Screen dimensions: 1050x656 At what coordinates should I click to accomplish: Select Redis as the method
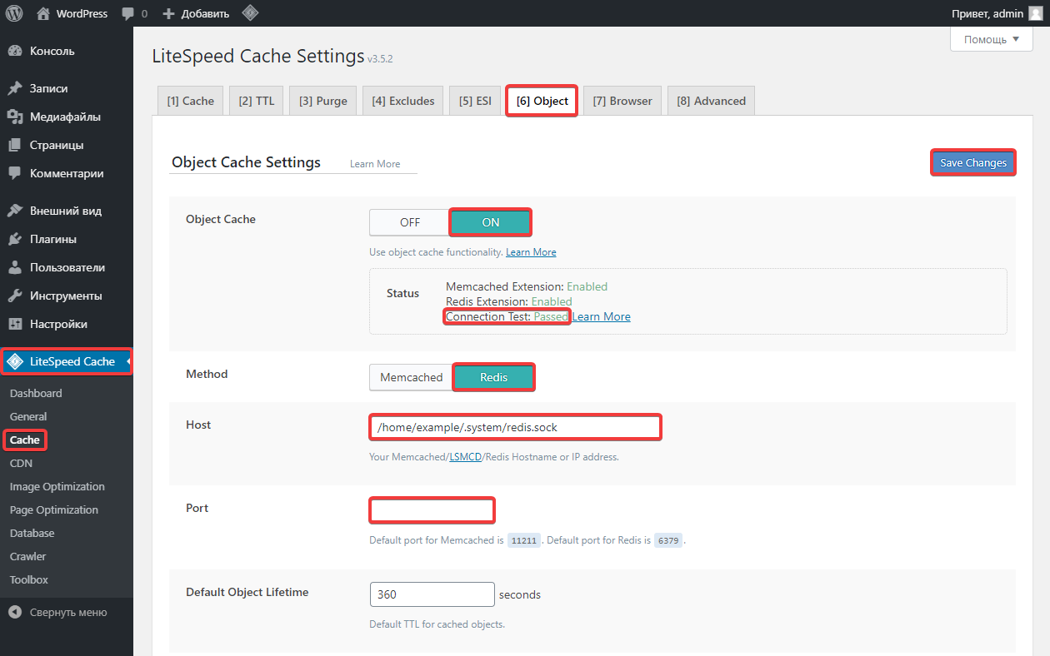(493, 377)
